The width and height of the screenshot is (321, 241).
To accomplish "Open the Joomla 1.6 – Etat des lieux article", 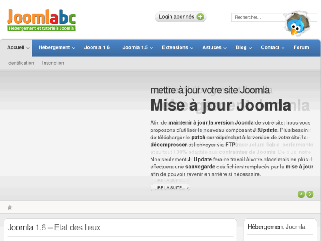I will [x=54, y=227].
